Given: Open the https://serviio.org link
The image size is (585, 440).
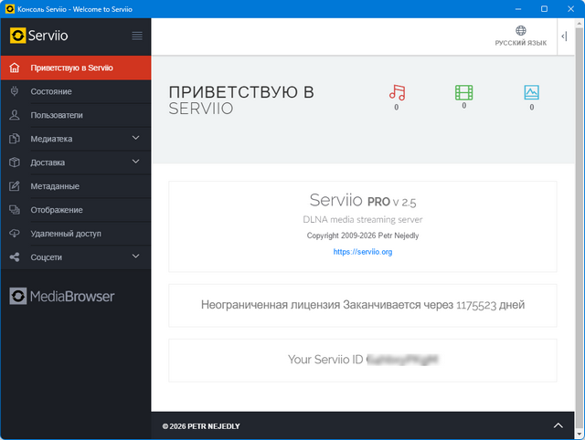Looking at the screenshot, I should click(x=363, y=252).
